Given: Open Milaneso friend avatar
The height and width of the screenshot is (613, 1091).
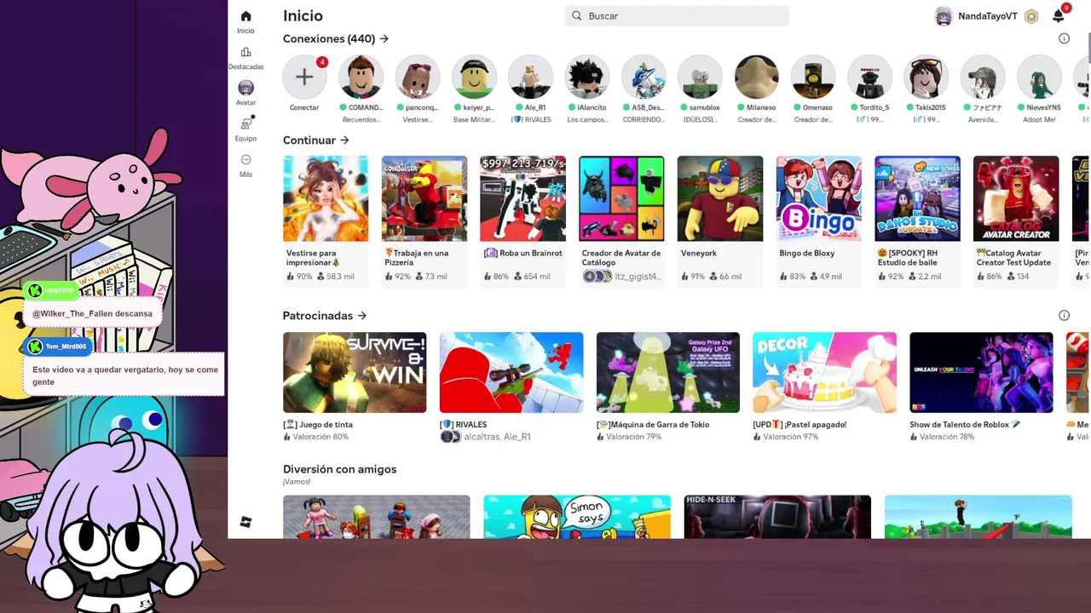Looking at the screenshot, I should pos(756,77).
